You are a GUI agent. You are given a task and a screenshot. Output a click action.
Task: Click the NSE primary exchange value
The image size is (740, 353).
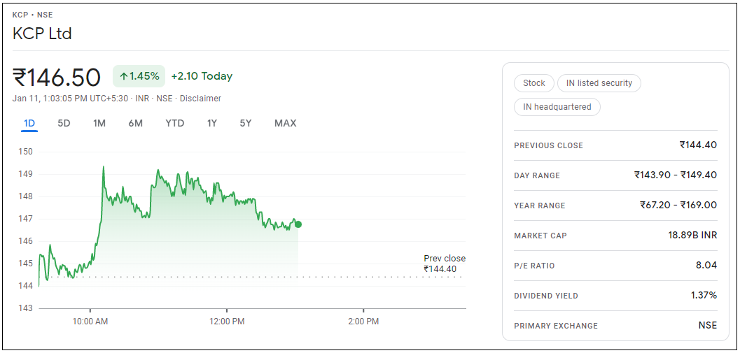pyautogui.click(x=707, y=326)
